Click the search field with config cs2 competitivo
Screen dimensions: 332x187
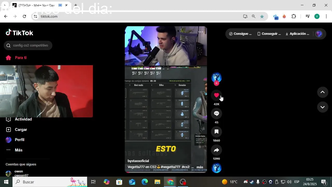(28, 45)
